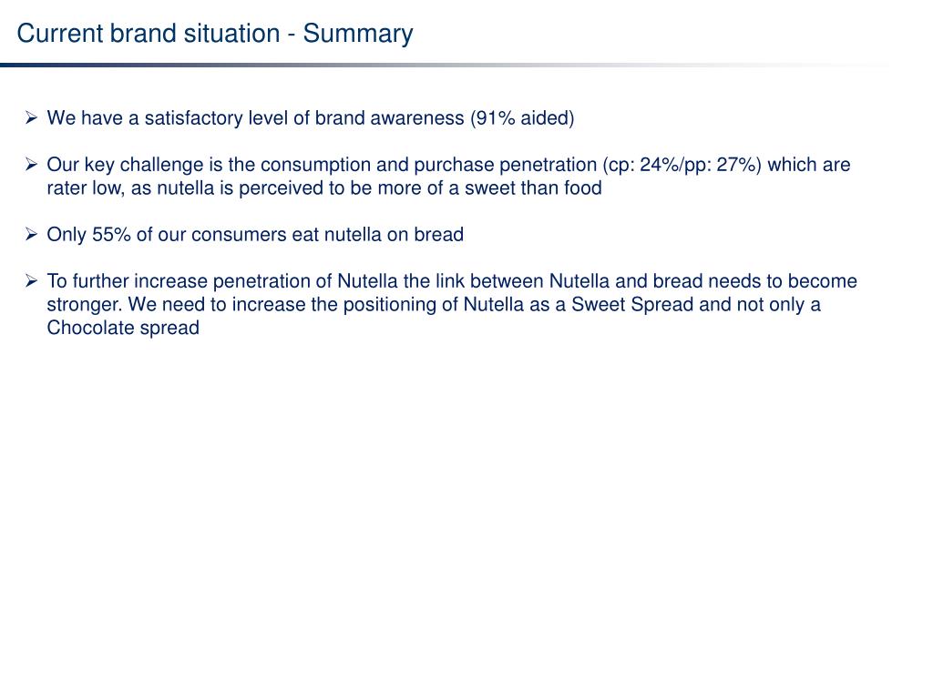This screenshot has height=699, width=933.
Task: Click the word 'Summary' in the title
Action: [358, 34]
